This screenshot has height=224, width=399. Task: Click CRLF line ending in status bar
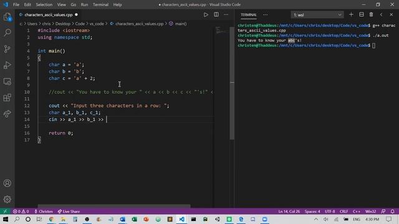(x=344, y=212)
